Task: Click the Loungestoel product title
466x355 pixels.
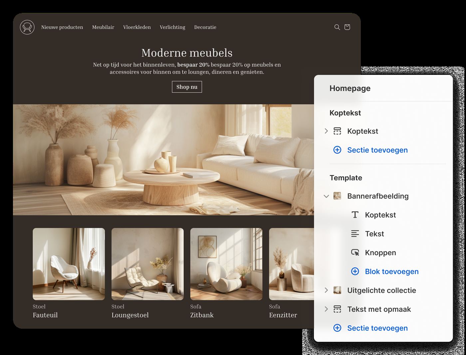Action: pos(130,315)
